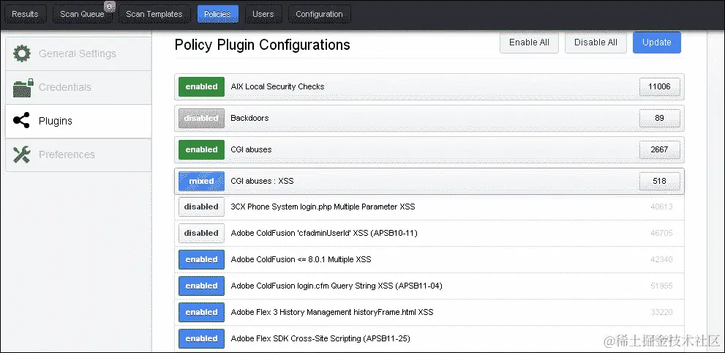Click the Scan Queue count badge
This screenshot has width=725, height=353.
(x=109, y=7)
